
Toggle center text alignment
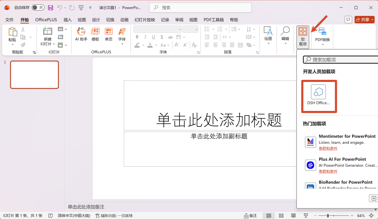(x=215, y=45)
